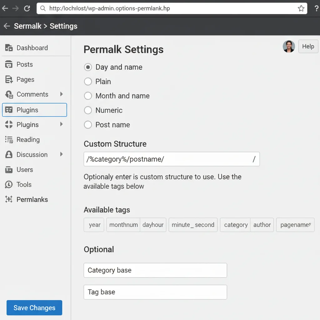Click the Settings breadcrumb text
The height and width of the screenshot is (320, 320).
63,26
